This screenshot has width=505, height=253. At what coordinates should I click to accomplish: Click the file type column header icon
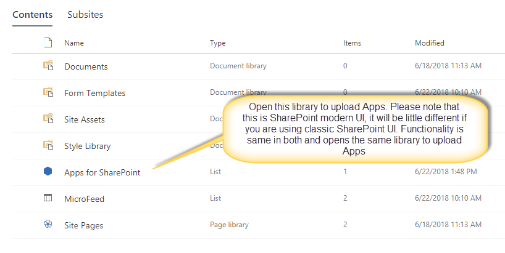tap(48, 43)
